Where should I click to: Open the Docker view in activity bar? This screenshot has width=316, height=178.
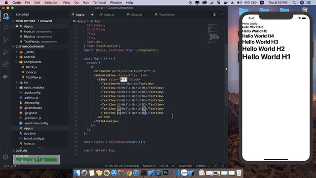5,77
